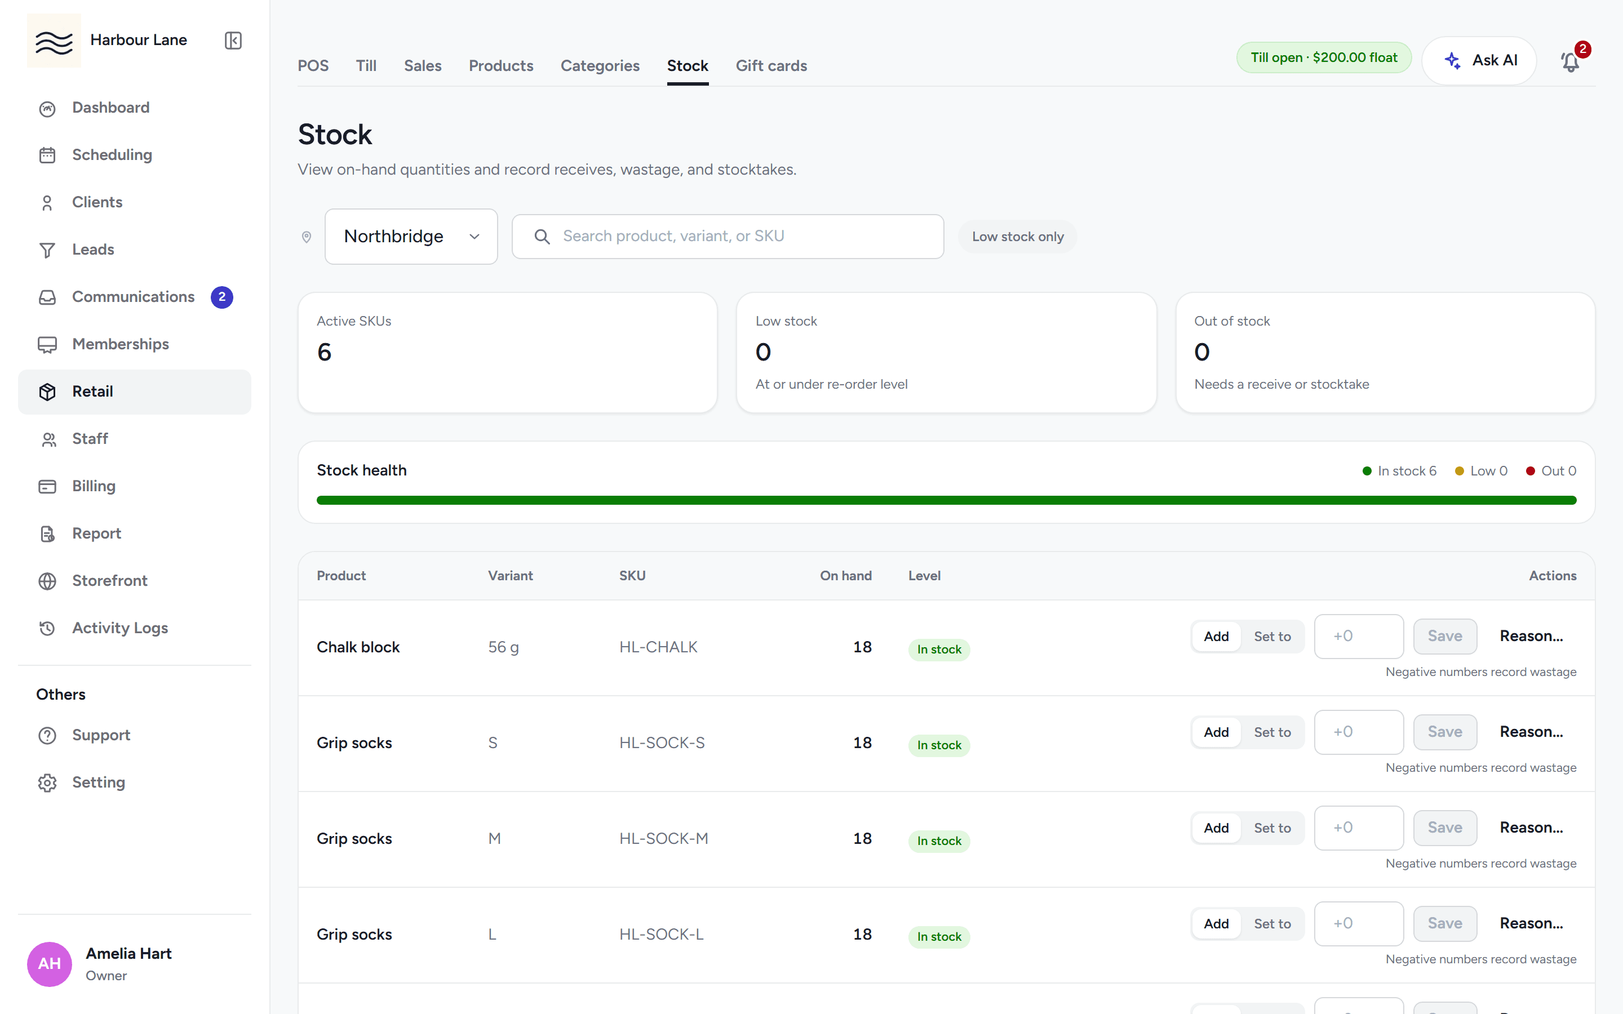Click the Retail box icon
This screenshot has width=1623, height=1014.
click(47, 392)
